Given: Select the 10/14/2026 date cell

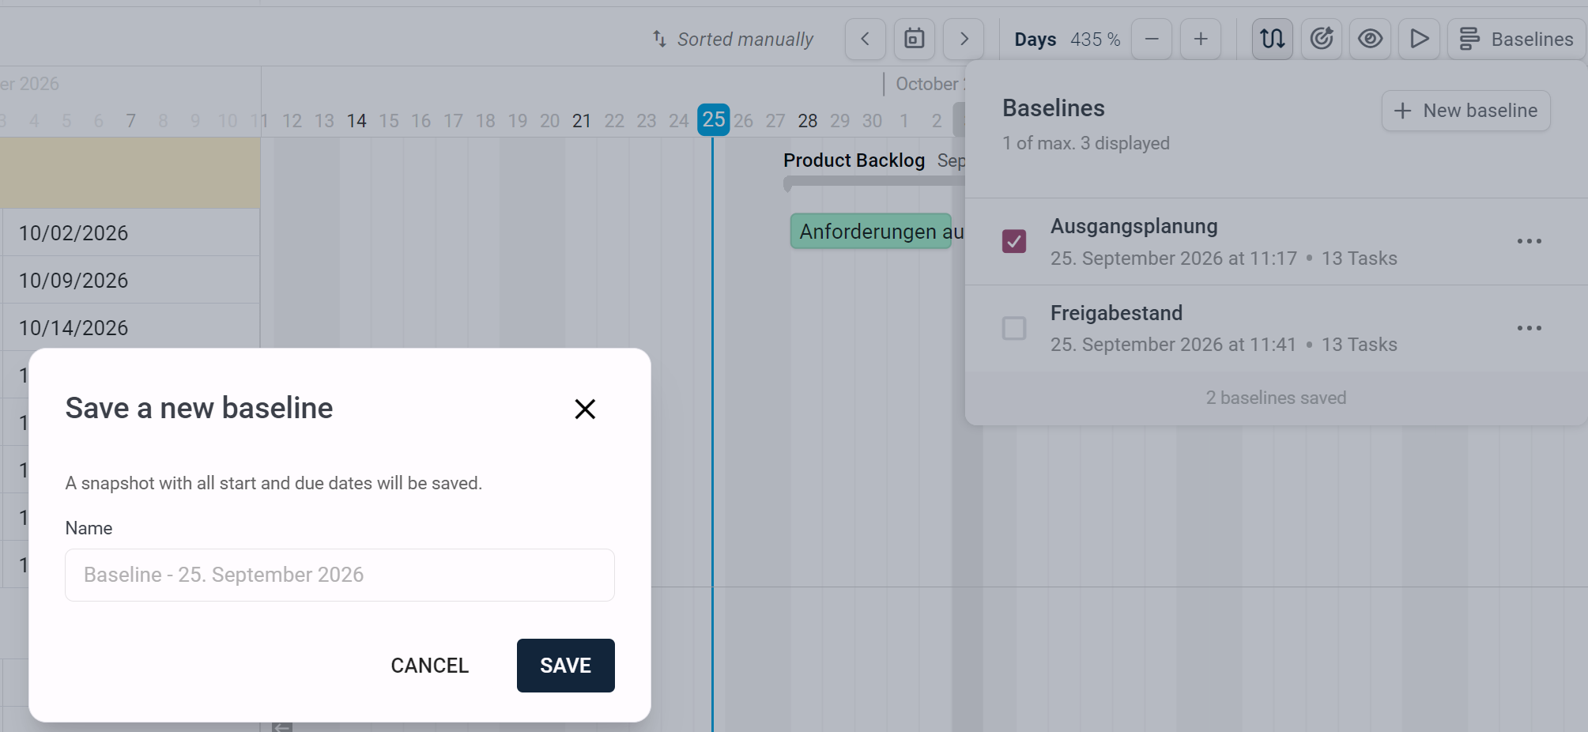Looking at the screenshot, I should (131, 327).
